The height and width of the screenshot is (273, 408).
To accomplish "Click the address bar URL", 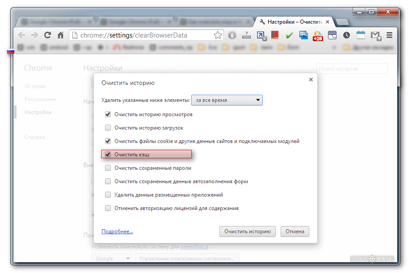I will pos(134,35).
